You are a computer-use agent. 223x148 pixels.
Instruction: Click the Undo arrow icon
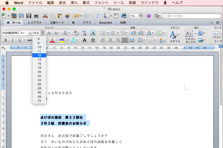coord(77,16)
